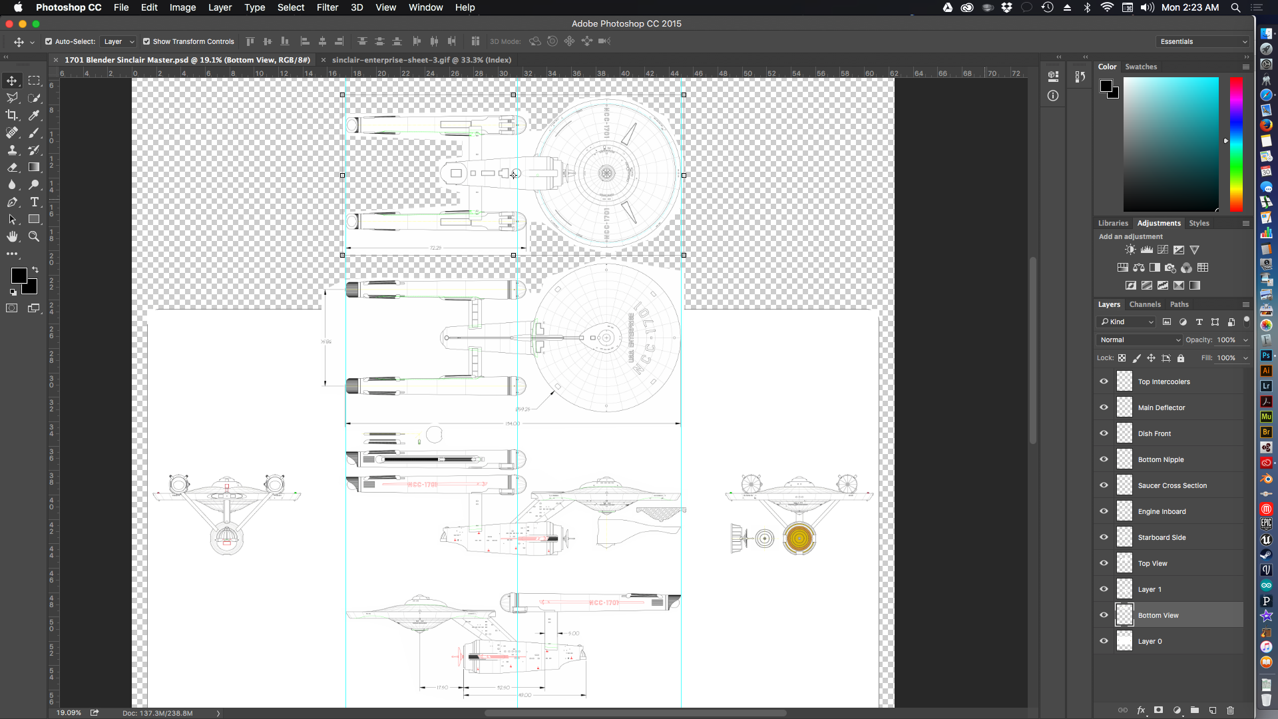Toggle Show Transform Controls checkbox
The width and height of the screenshot is (1278, 719).
(146, 41)
